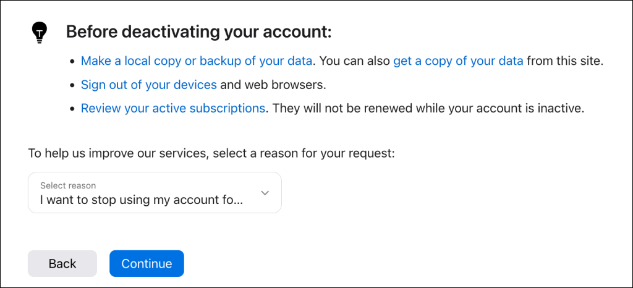
Task: Follow the 'get a copy of your data' link
Action: coord(458,61)
